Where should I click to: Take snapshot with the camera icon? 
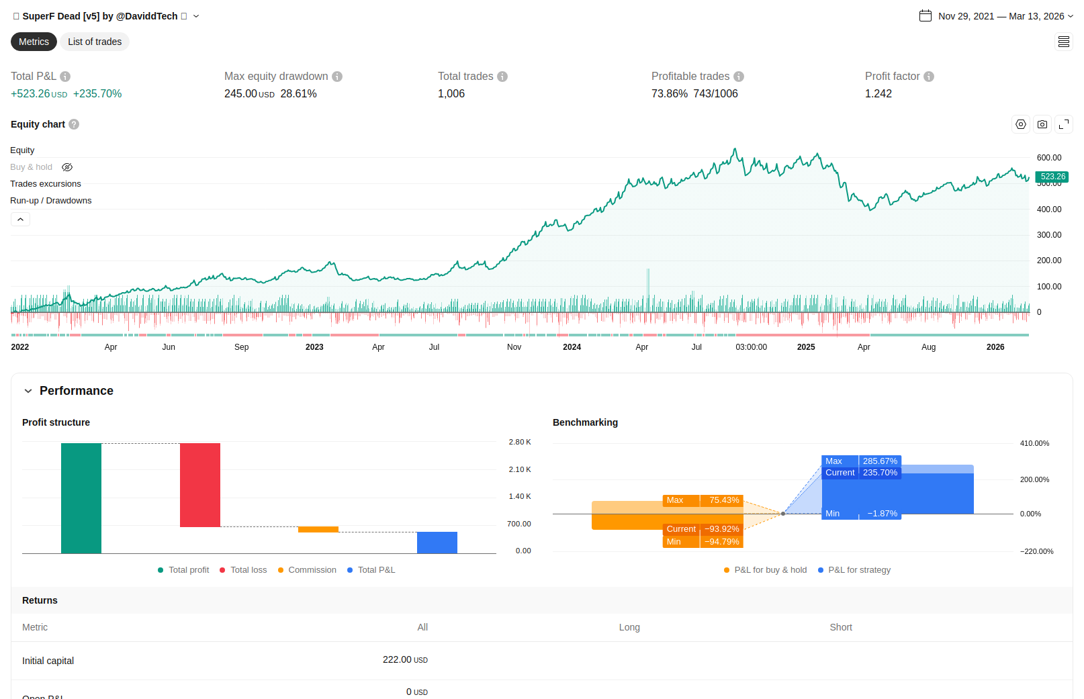coord(1042,124)
